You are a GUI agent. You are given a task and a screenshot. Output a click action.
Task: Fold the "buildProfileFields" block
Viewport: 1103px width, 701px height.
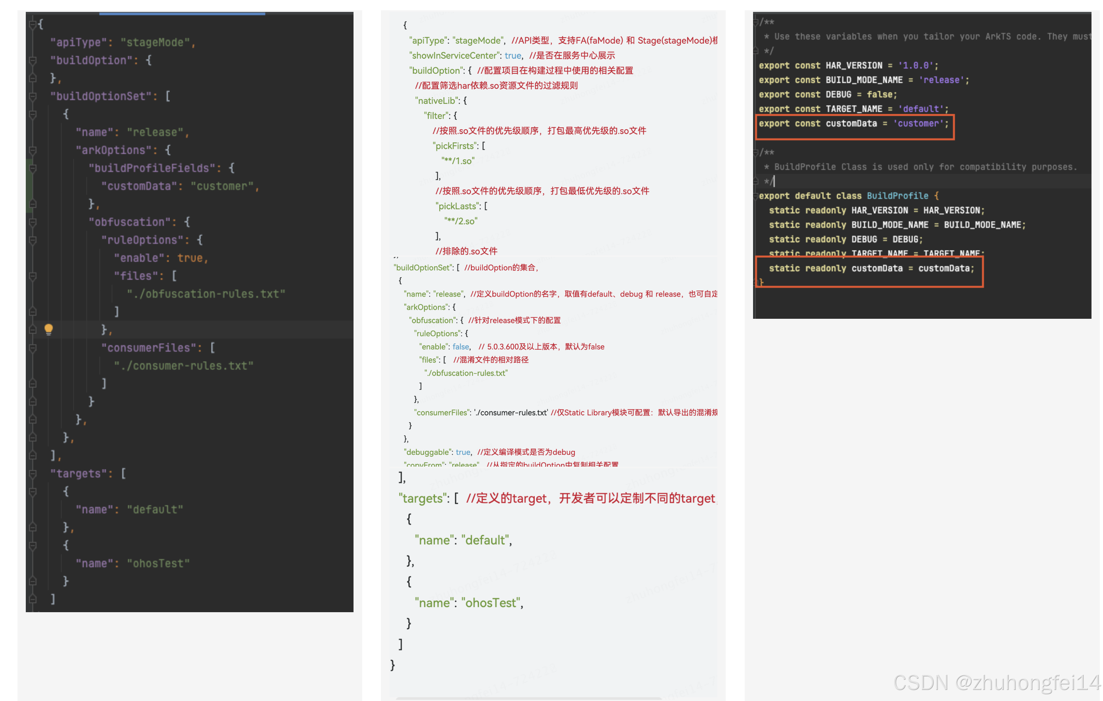point(33,168)
